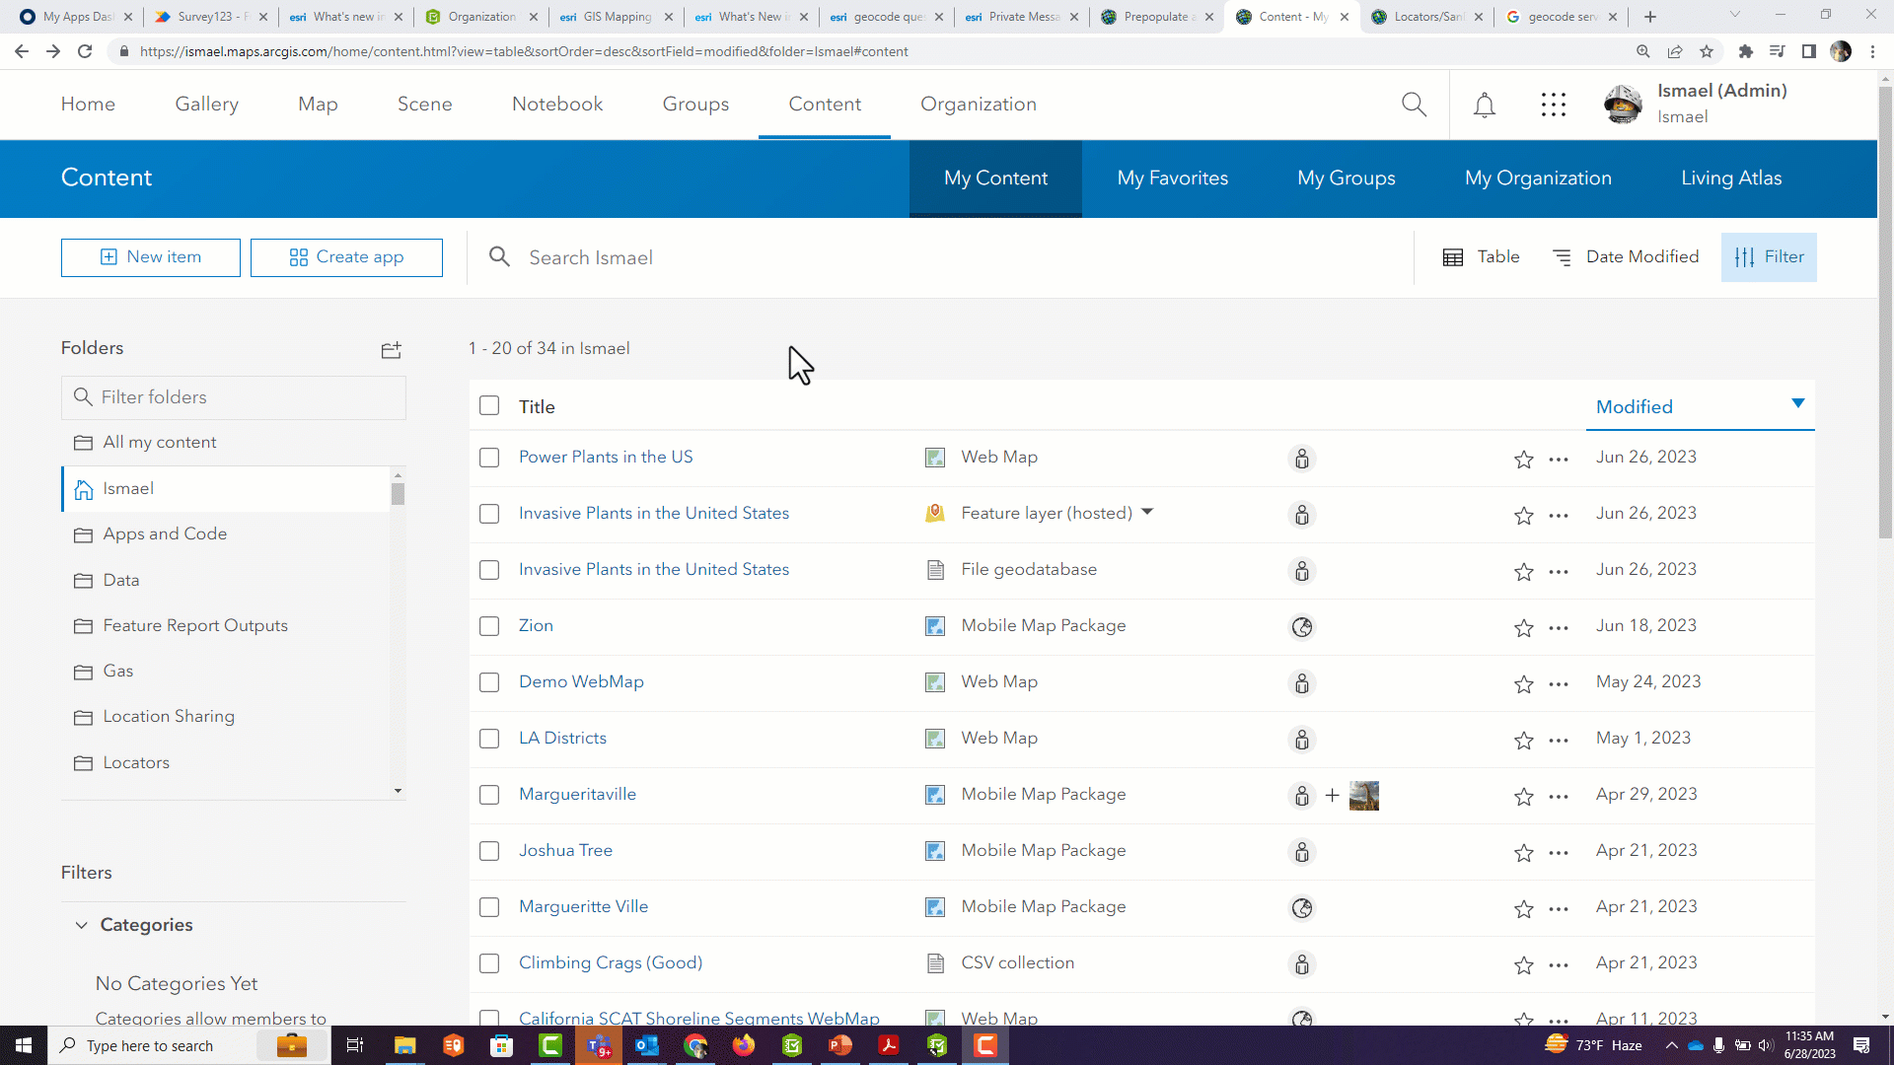Check the box for Power Plants in the US
This screenshot has width=1894, height=1065.
pyautogui.click(x=489, y=458)
